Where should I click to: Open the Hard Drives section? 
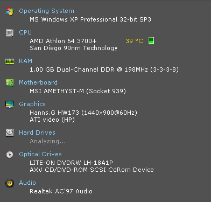[x=37, y=133]
